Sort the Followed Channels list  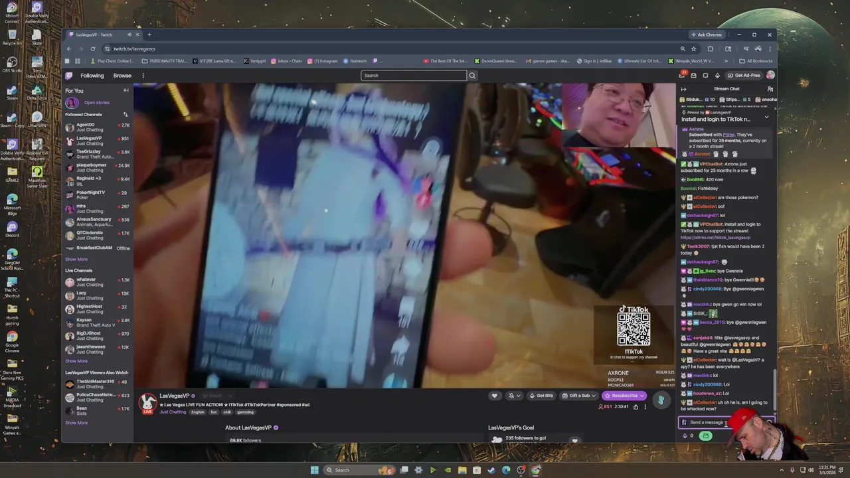[x=125, y=114]
